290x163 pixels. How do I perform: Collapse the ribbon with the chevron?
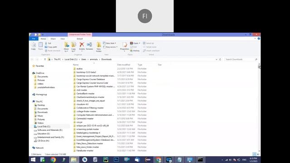tap(255, 38)
